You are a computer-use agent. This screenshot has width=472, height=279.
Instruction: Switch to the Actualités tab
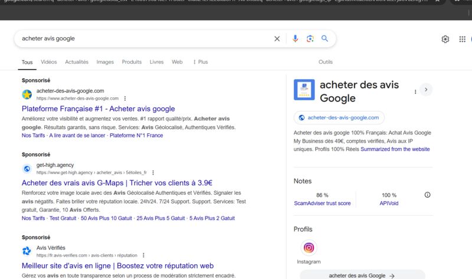77,62
